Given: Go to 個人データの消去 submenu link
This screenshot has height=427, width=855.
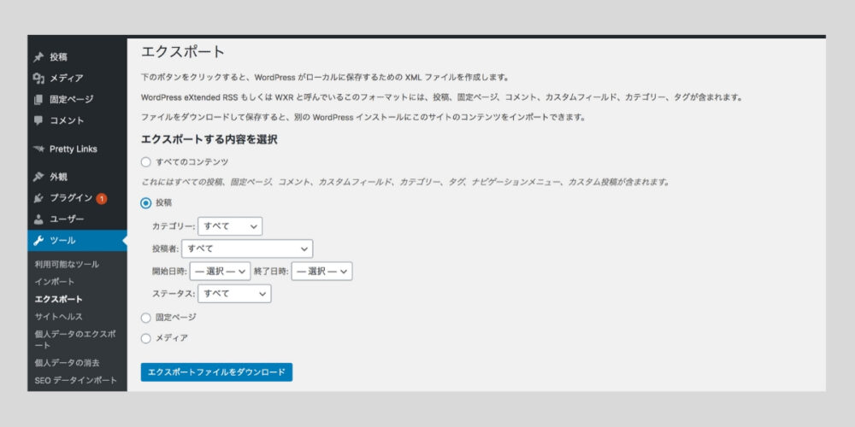Looking at the screenshot, I should [x=67, y=362].
